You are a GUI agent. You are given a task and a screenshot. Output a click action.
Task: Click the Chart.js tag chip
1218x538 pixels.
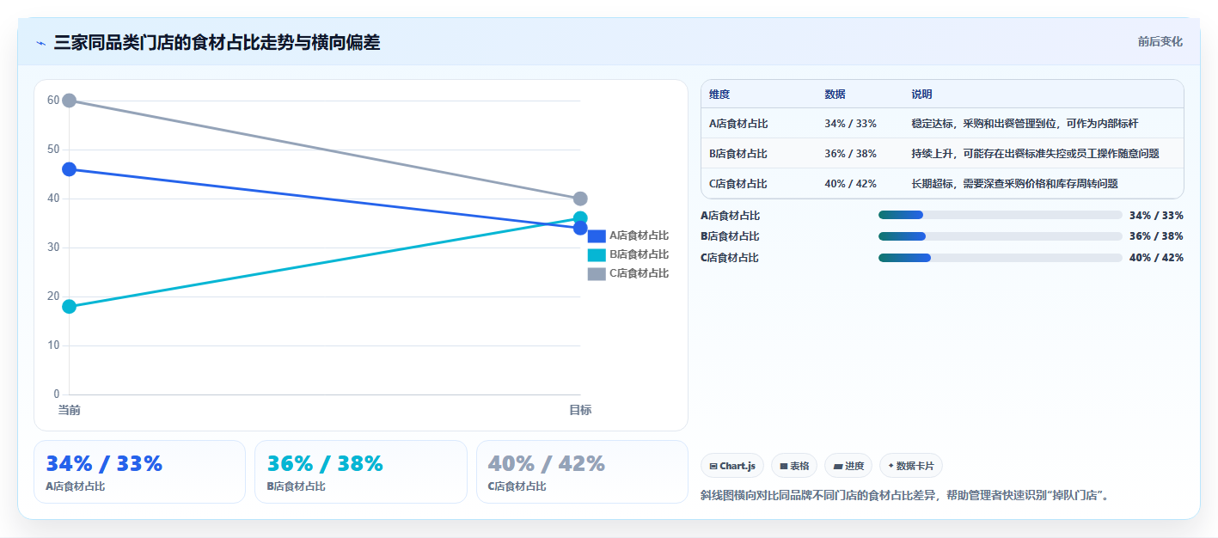pos(732,466)
